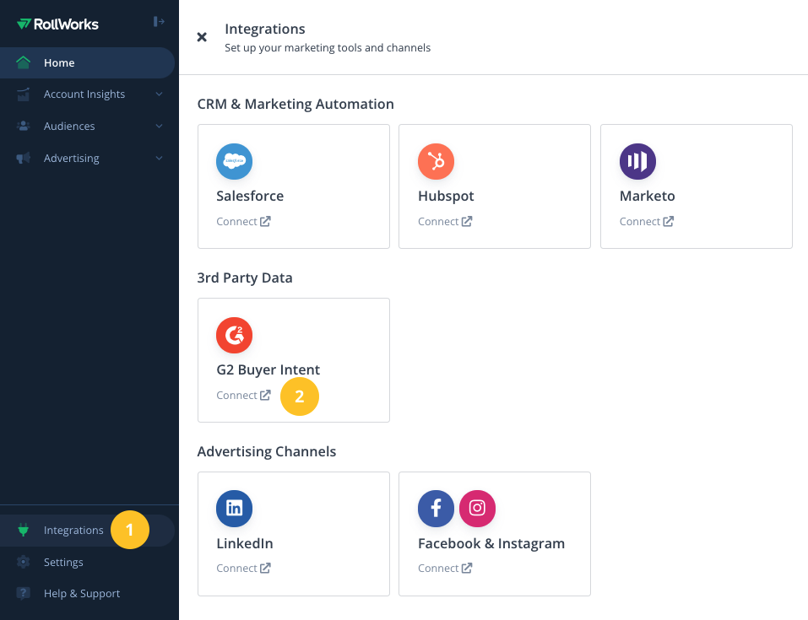Click 'Set up your marketing tools and channels'
The height and width of the screenshot is (620, 808).
(x=328, y=48)
